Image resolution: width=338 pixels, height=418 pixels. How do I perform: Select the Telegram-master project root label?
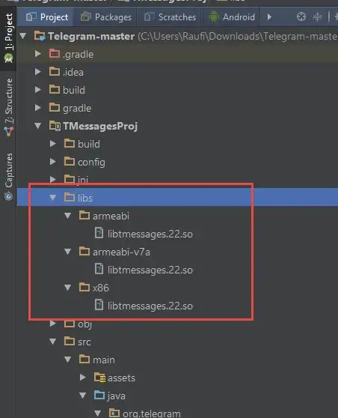coord(91,36)
